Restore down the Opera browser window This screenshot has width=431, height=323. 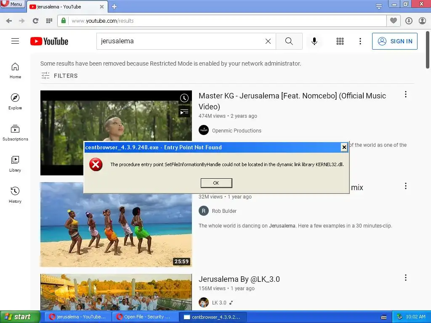pyautogui.click(x=406, y=4)
